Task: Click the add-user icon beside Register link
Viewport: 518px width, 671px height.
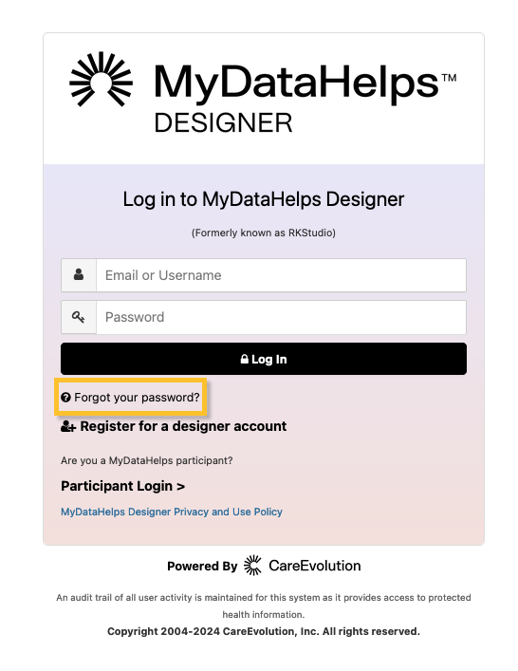Action: pos(68,426)
